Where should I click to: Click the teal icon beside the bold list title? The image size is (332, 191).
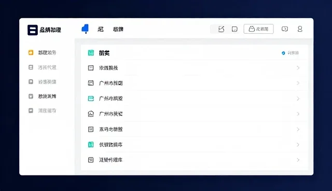point(91,53)
